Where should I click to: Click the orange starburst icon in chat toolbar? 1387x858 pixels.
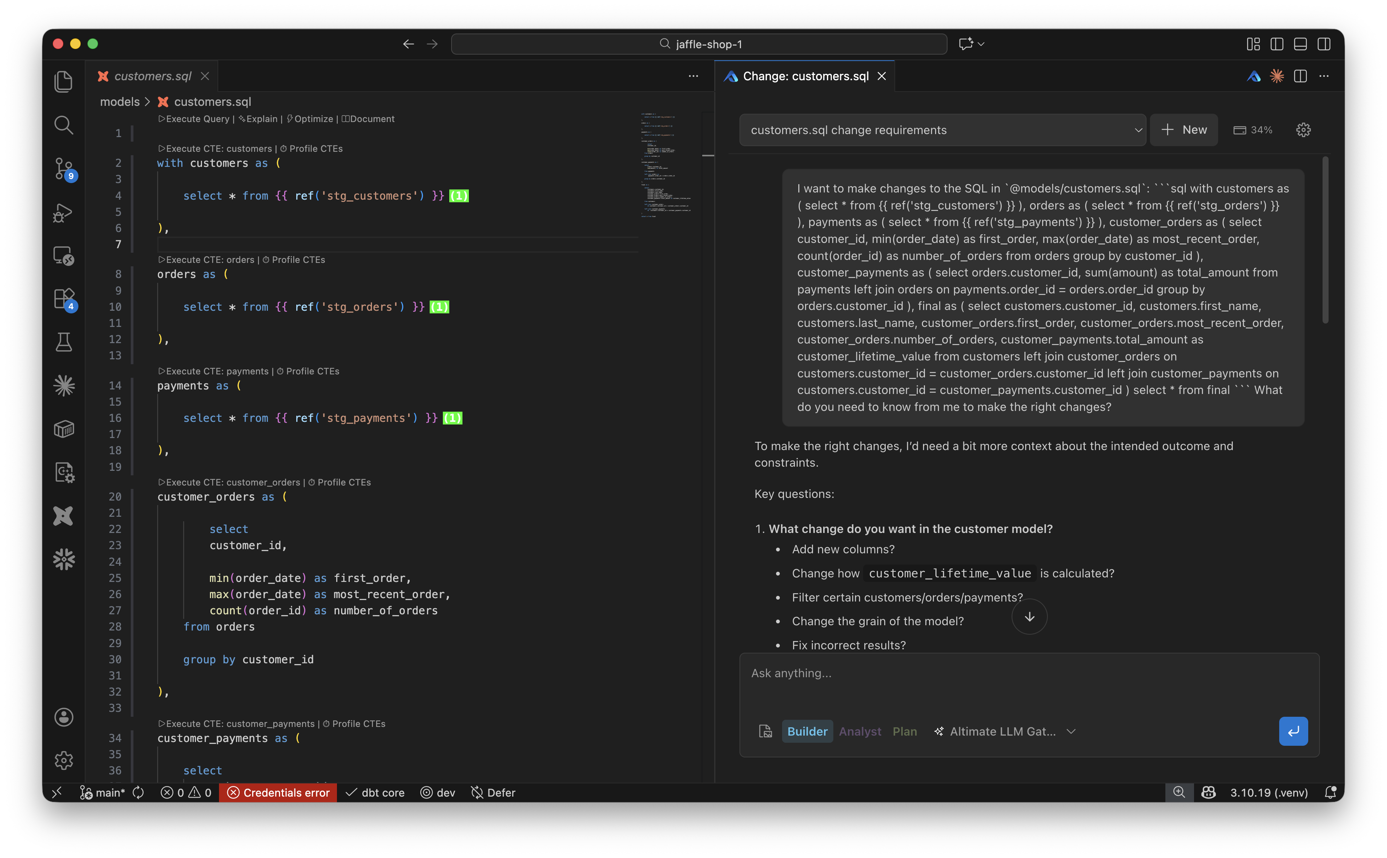[1277, 76]
